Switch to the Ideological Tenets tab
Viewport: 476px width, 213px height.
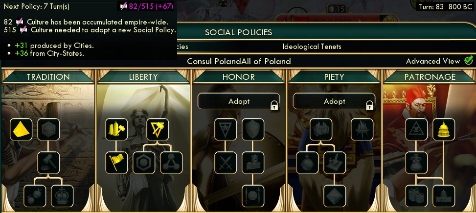click(312, 47)
